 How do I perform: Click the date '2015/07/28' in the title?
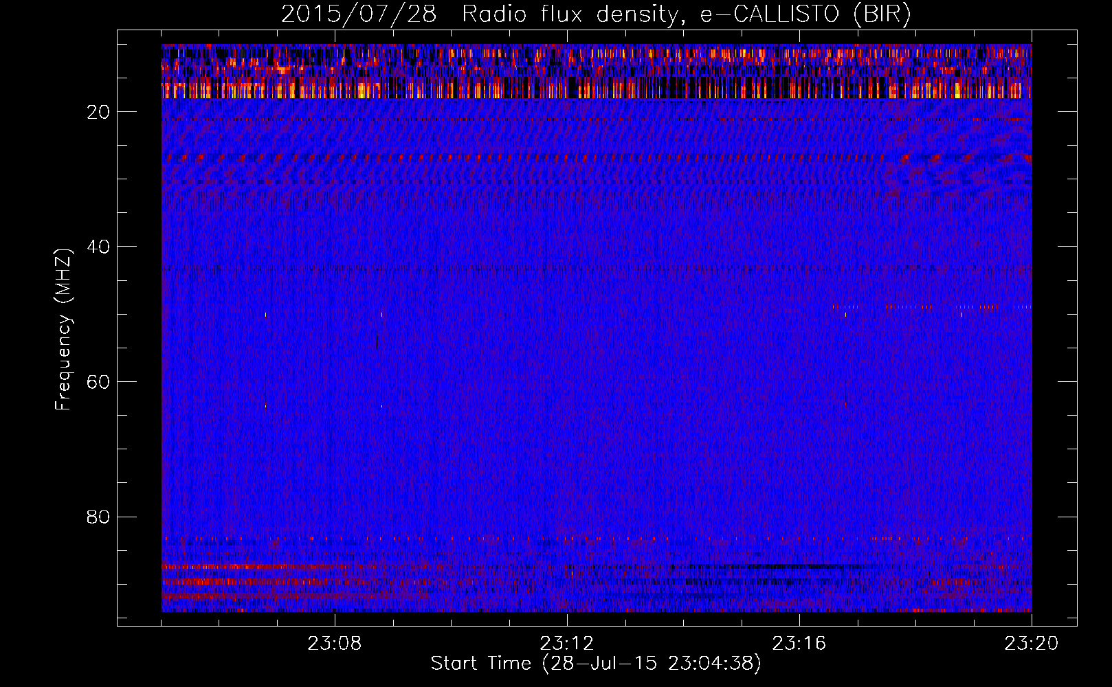click(359, 14)
